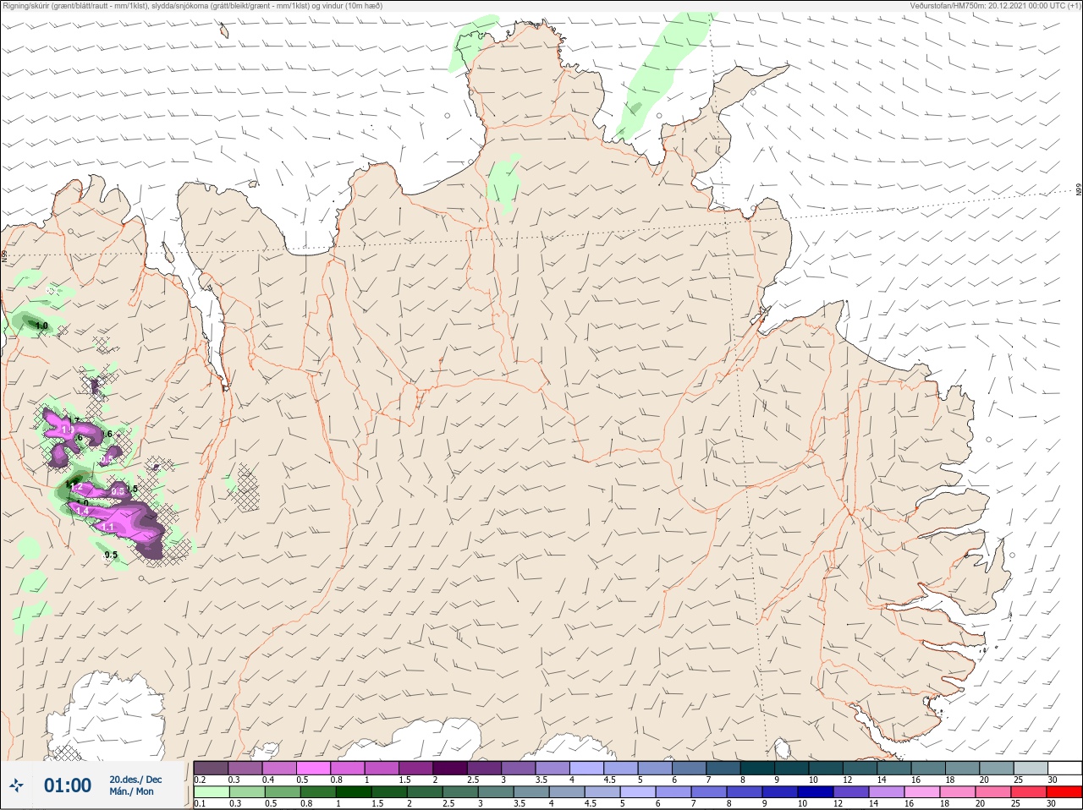
Task: Click the 0.1 tick label on the lower legend
Action: click(200, 803)
